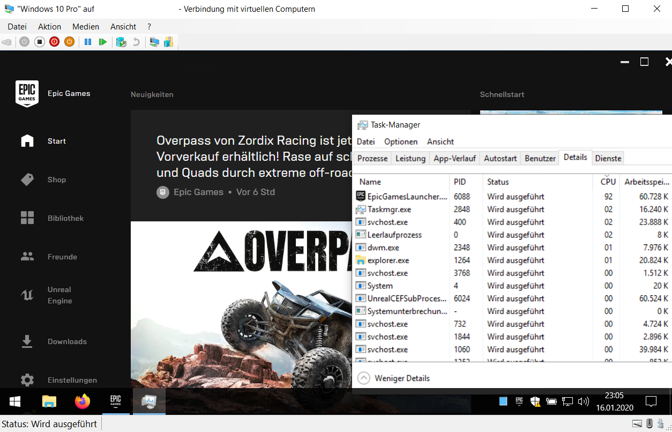Image resolution: width=672 pixels, height=432 pixels.
Task: Open the Medien menu
Action: 86,26
